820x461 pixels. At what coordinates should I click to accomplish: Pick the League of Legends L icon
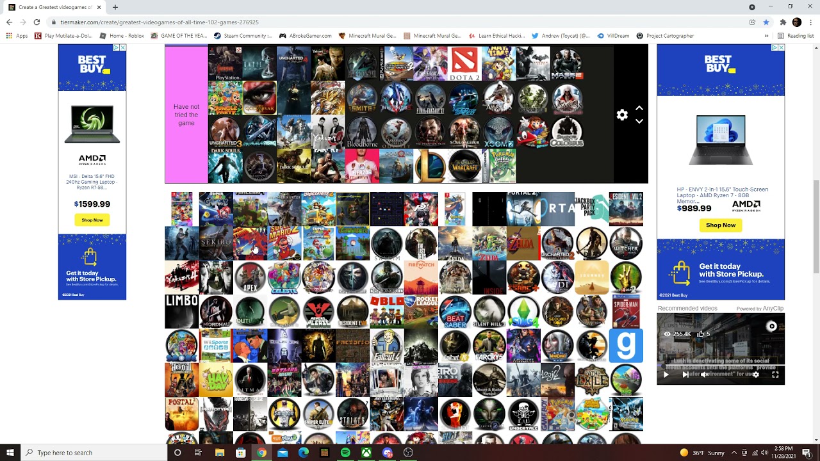430,166
